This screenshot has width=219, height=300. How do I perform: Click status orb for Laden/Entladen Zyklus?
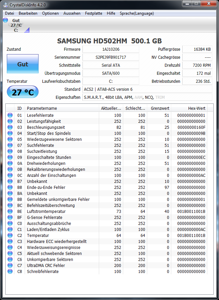pos(10,229)
